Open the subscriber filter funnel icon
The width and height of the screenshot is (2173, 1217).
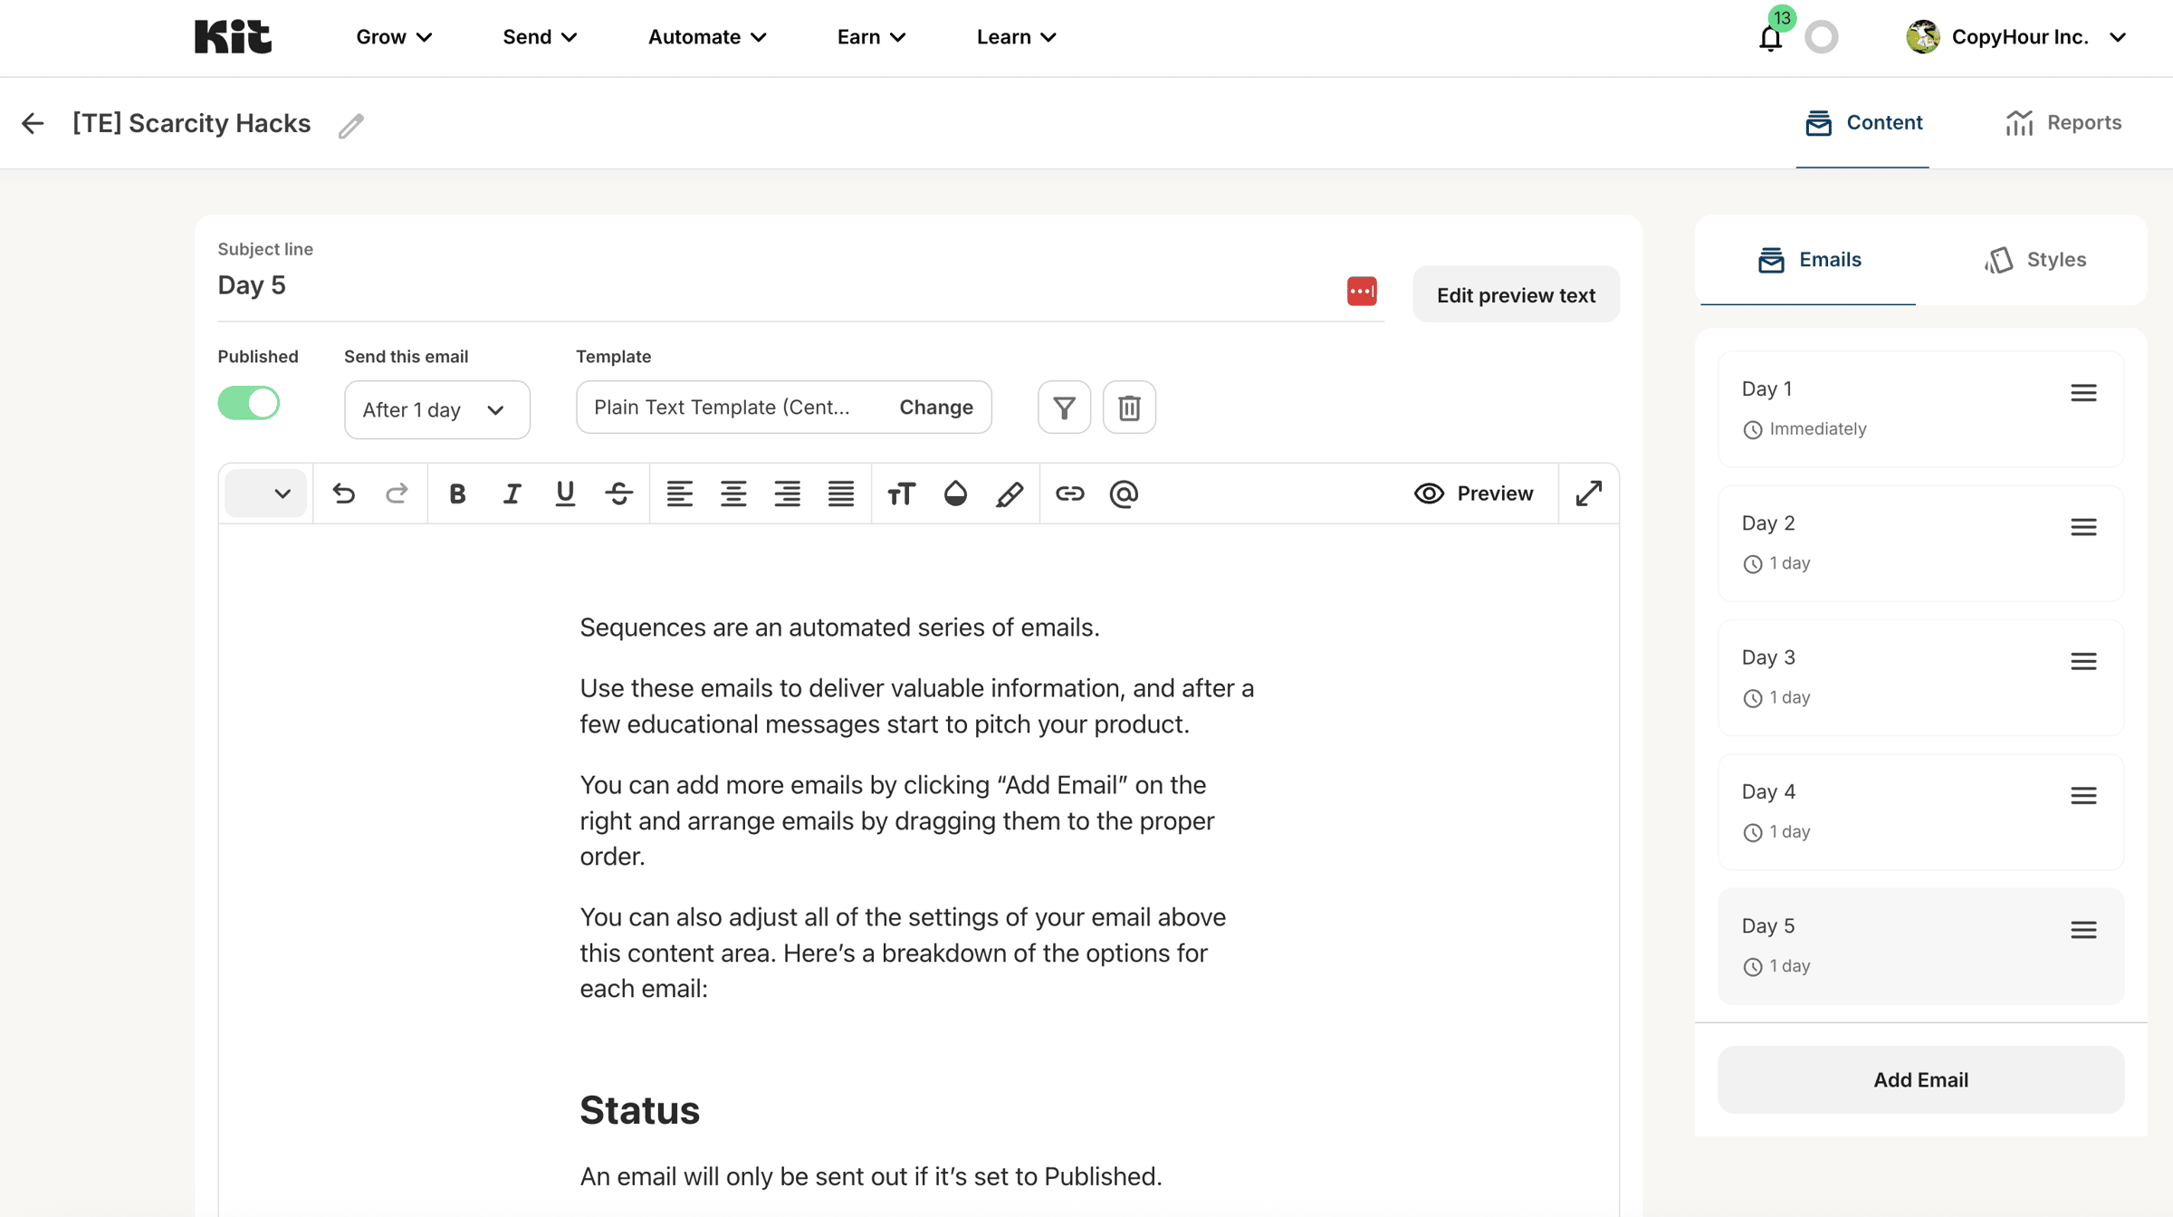coord(1064,407)
